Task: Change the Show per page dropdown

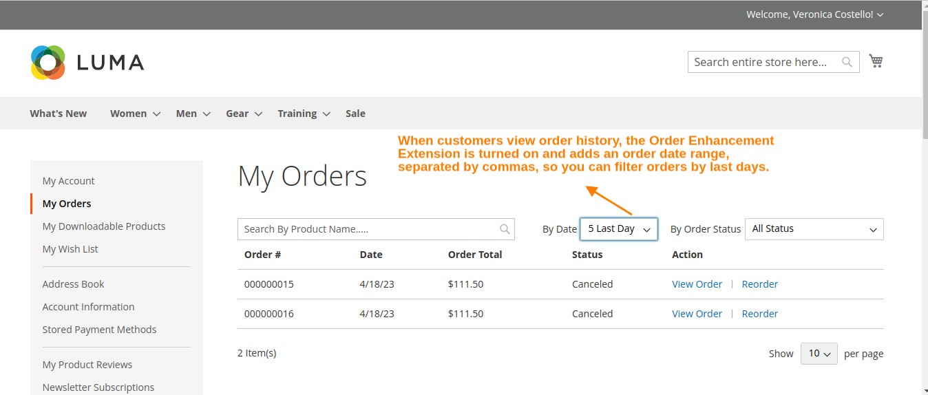Action: point(819,354)
